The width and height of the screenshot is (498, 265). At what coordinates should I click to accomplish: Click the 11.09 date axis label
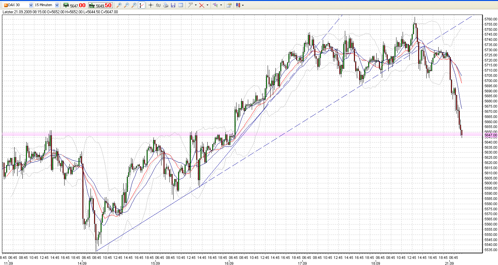[8, 263]
